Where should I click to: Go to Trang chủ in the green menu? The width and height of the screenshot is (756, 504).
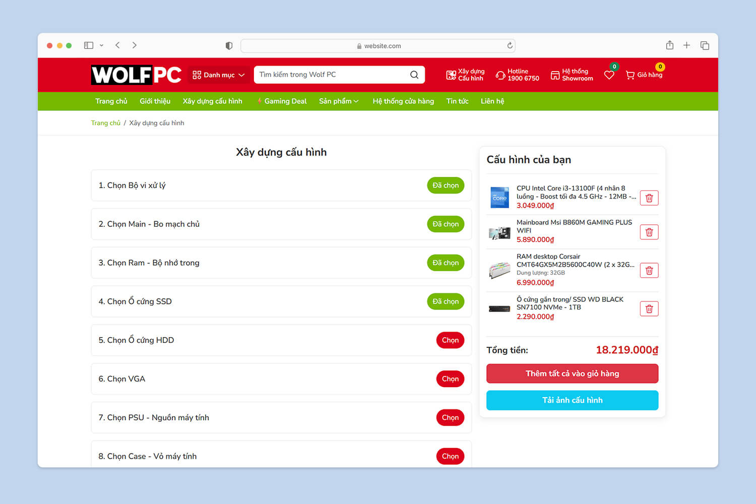[111, 101]
